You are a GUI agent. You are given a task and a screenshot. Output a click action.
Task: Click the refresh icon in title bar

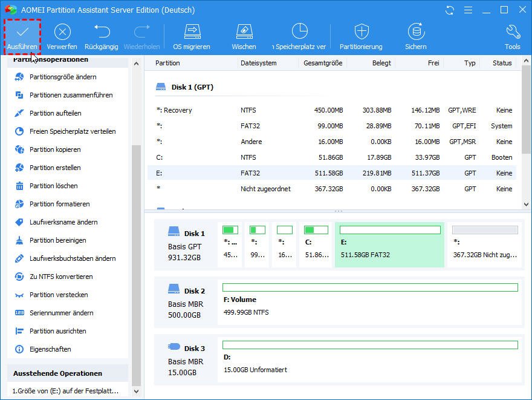point(449,10)
